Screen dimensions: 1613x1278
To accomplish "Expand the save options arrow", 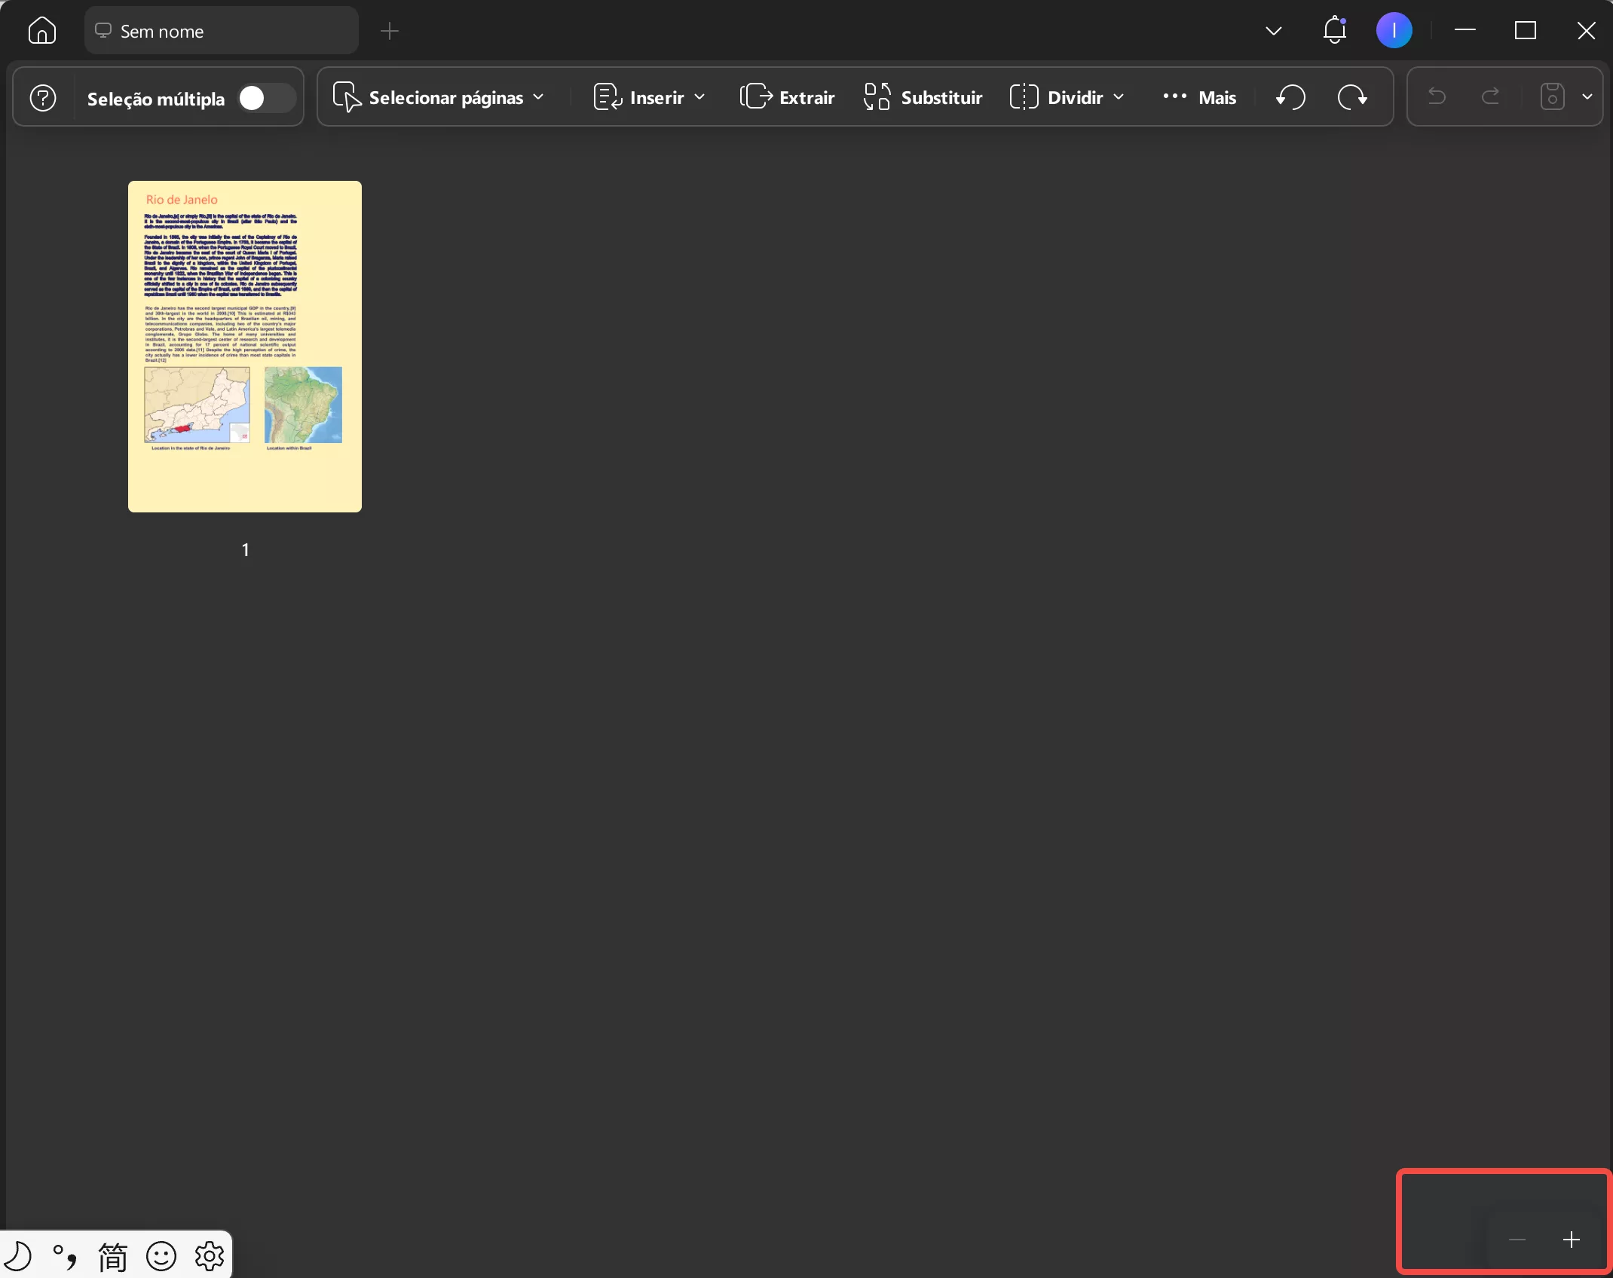I will 1587,97.
